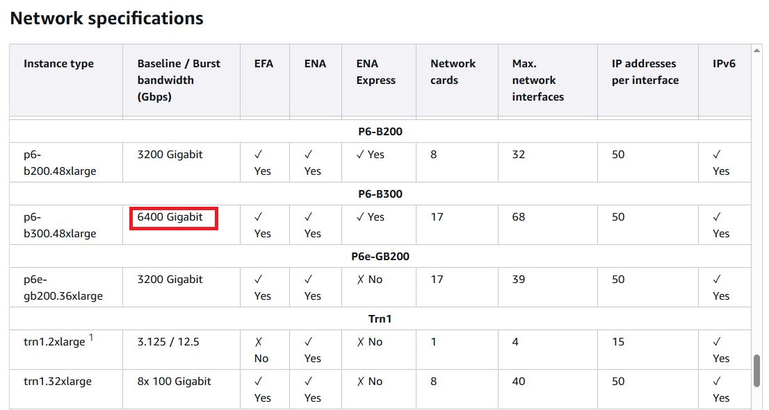Image resolution: width=769 pixels, height=410 pixels.
Task: Select the IP addresses per interface header
Action: 644,72
